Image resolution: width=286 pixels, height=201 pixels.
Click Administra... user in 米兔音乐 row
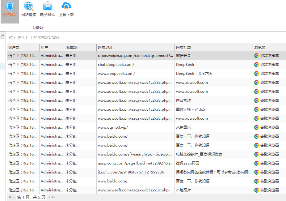pyautogui.click(x=52, y=127)
